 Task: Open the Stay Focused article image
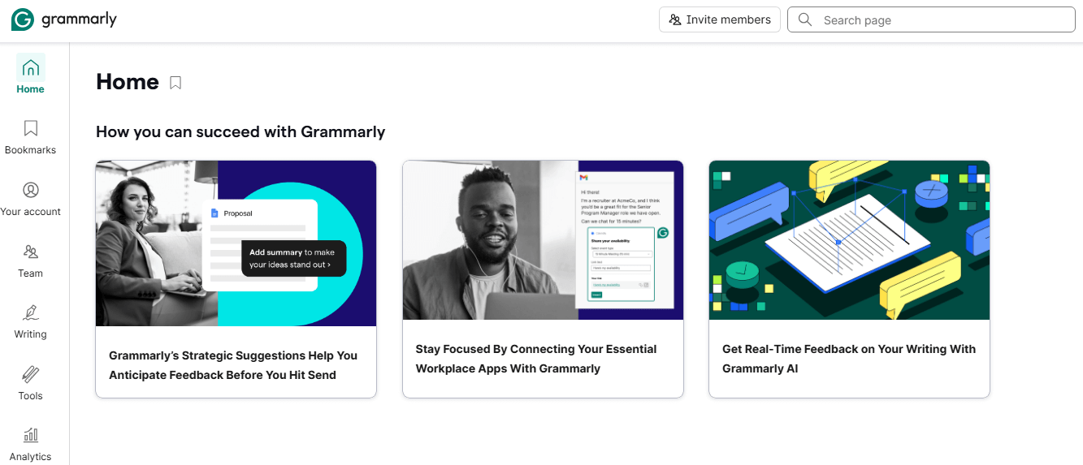click(543, 239)
